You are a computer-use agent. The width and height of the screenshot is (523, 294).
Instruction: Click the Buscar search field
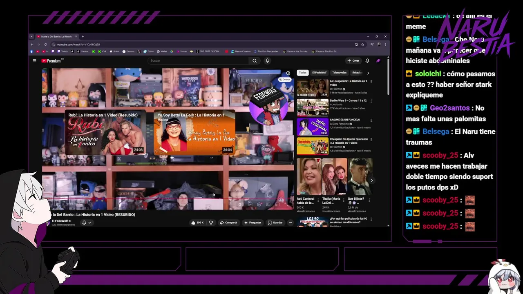pyautogui.click(x=199, y=61)
